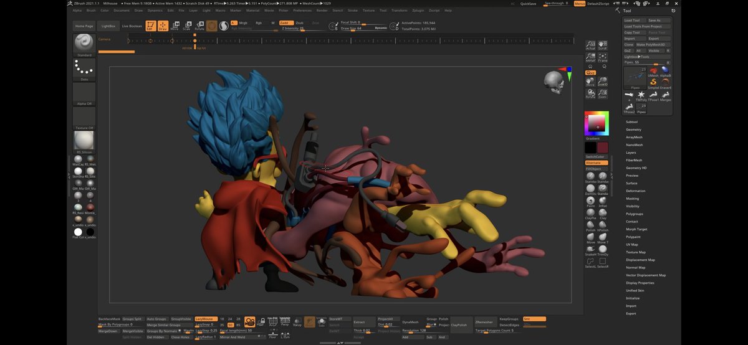Click the Zoom3D icon
The width and height of the screenshot is (748, 345).
(602, 82)
